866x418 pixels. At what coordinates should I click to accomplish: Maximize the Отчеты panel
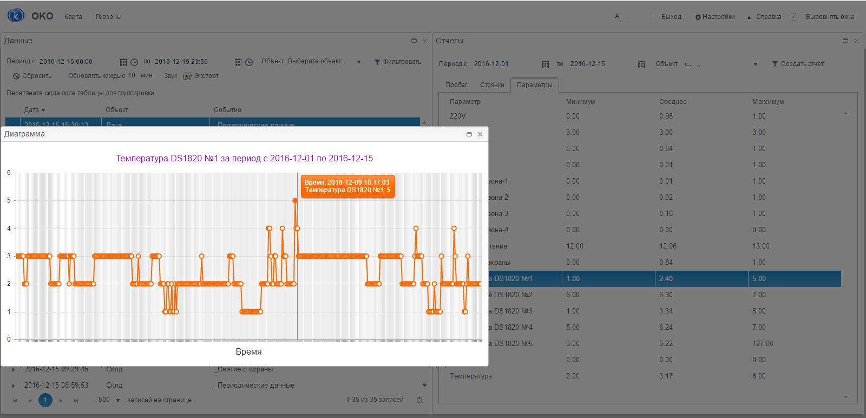click(x=845, y=41)
